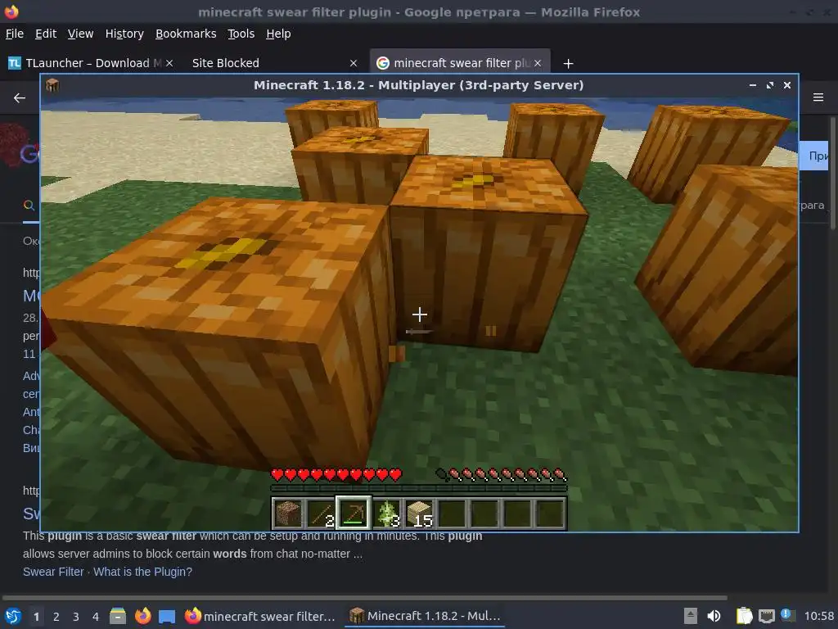Minimize the Minecraft 1.18.2 window

[x=753, y=85]
